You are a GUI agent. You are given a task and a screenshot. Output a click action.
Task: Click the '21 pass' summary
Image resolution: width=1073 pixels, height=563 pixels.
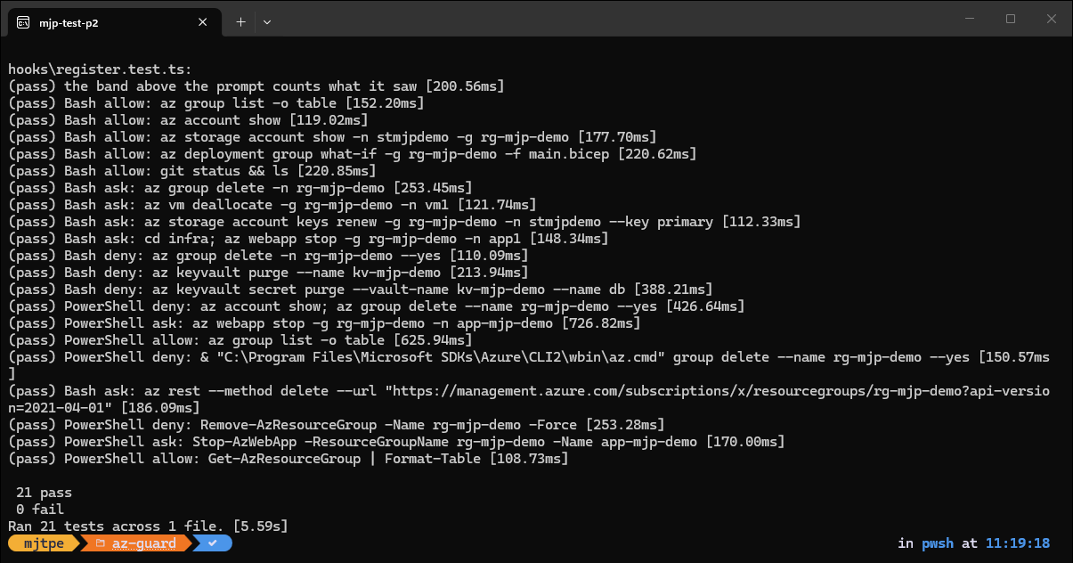tap(45, 493)
